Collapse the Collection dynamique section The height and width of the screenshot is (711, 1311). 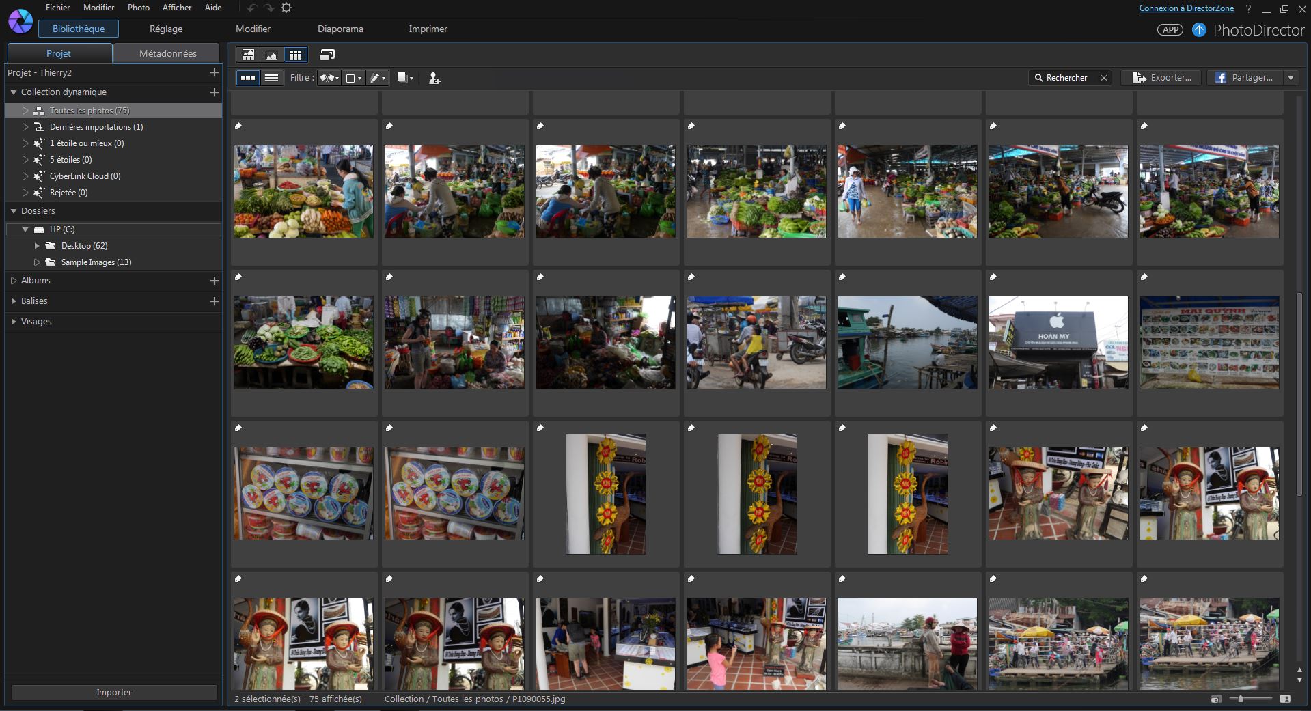pyautogui.click(x=13, y=92)
